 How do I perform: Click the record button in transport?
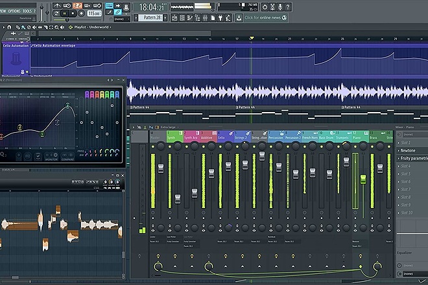point(81,13)
